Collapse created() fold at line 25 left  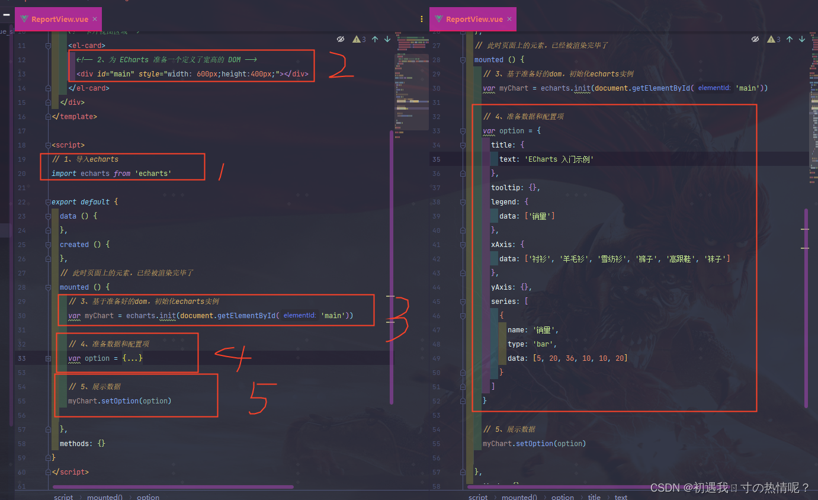click(x=48, y=245)
